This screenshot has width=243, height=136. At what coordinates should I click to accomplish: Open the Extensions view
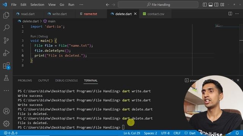6,66
